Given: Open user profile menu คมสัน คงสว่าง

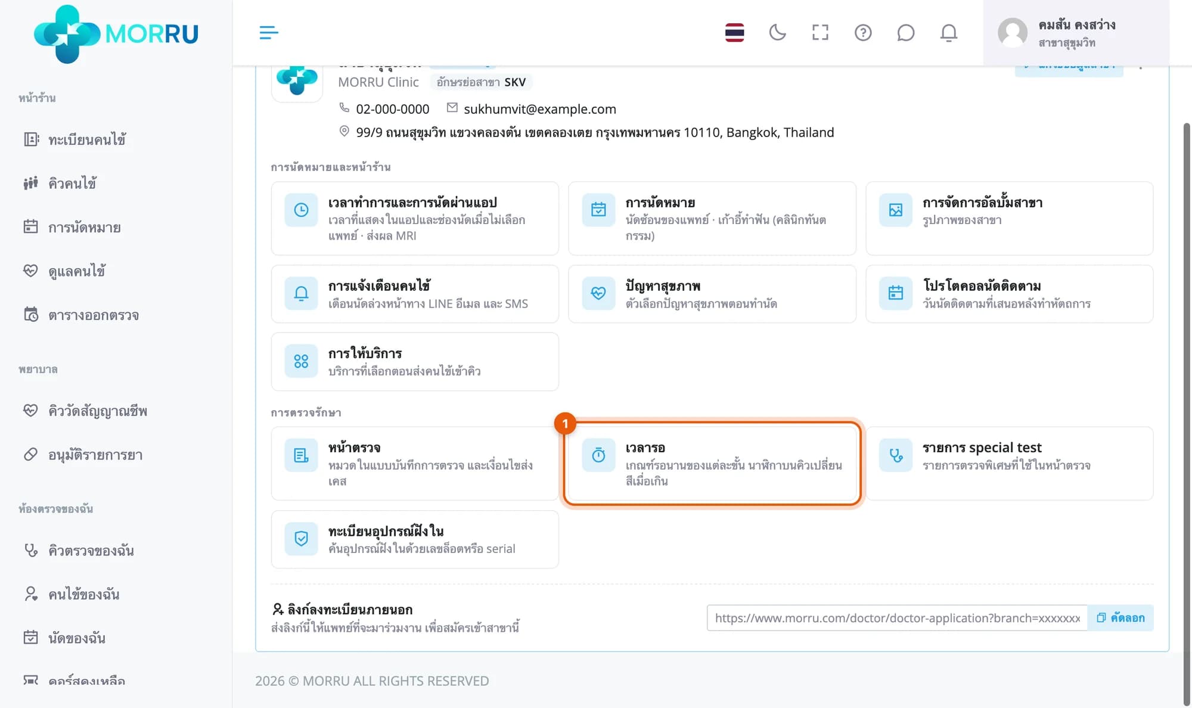Looking at the screenshot, I should click(1076, 33).
